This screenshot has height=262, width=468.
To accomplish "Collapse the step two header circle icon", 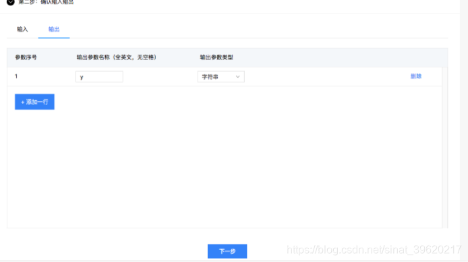I will pyautogui.click(x=10, y=2).
